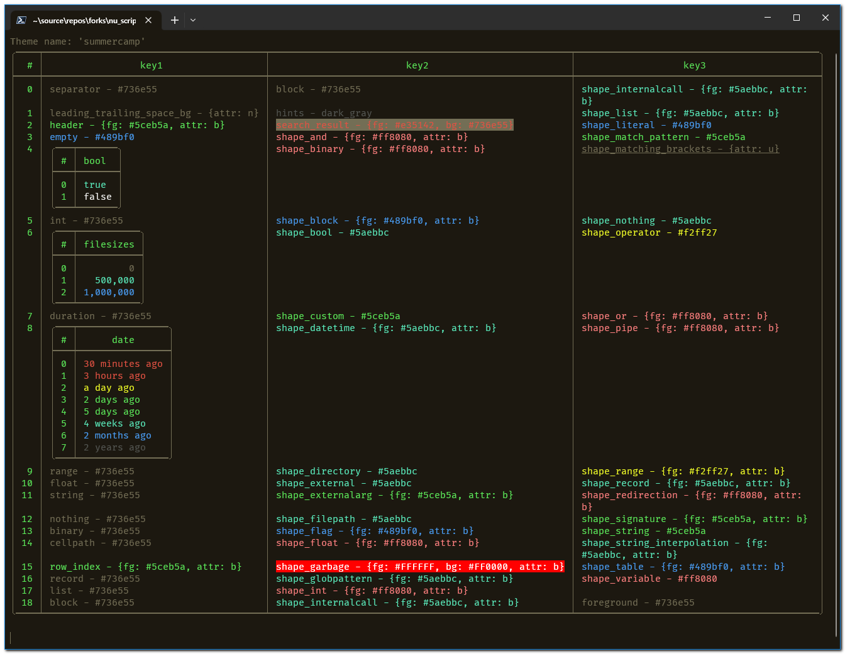Click 'separator - #736e55' cell

104,89
